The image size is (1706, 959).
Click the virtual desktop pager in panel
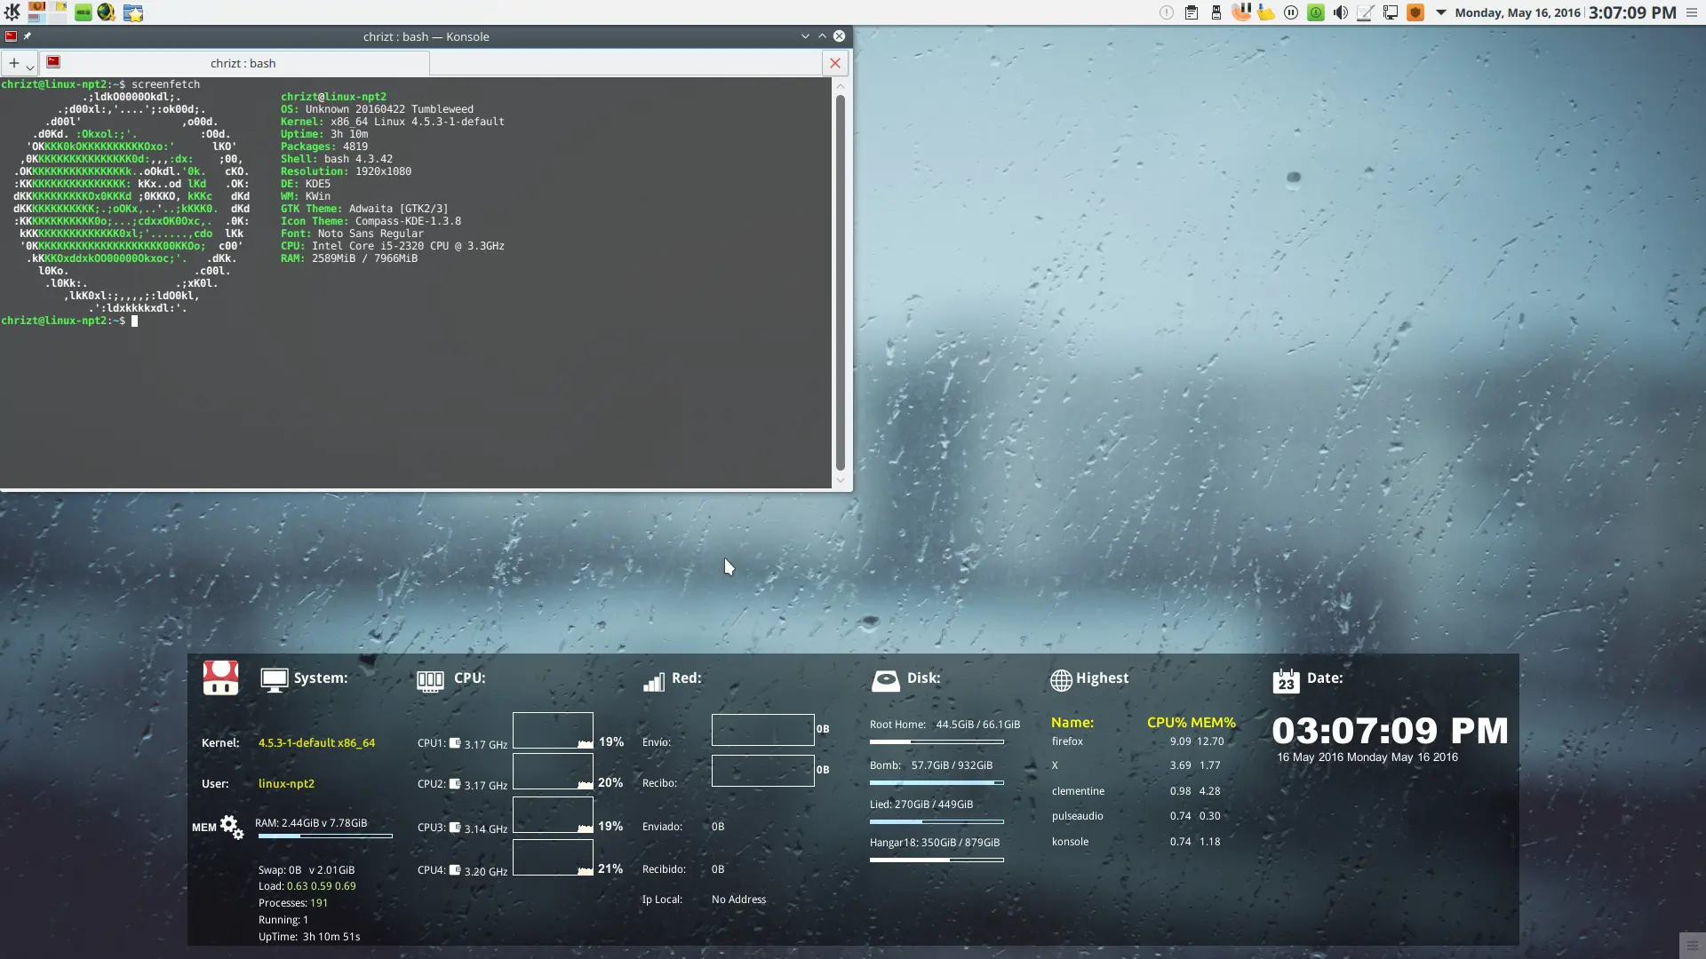[47, 12]
